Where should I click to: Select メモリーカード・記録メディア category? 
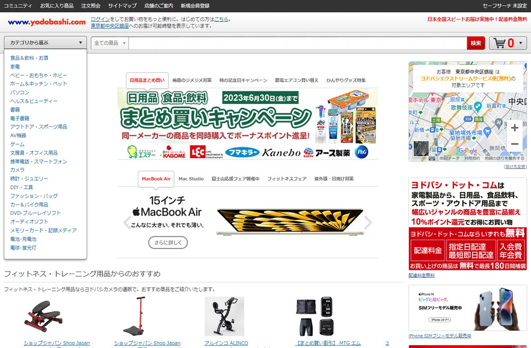click(44, 231)
